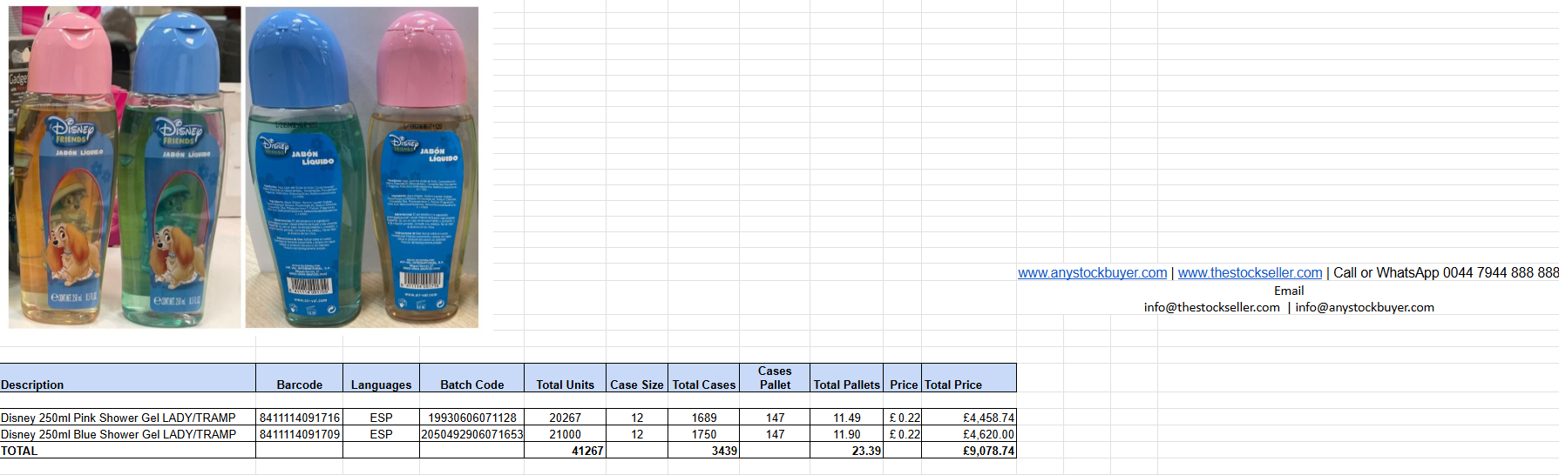Select the info@anystockbuyer.com email text

pos(1365,307)
